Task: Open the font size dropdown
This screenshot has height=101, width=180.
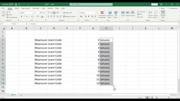Action: coord(39,13)
